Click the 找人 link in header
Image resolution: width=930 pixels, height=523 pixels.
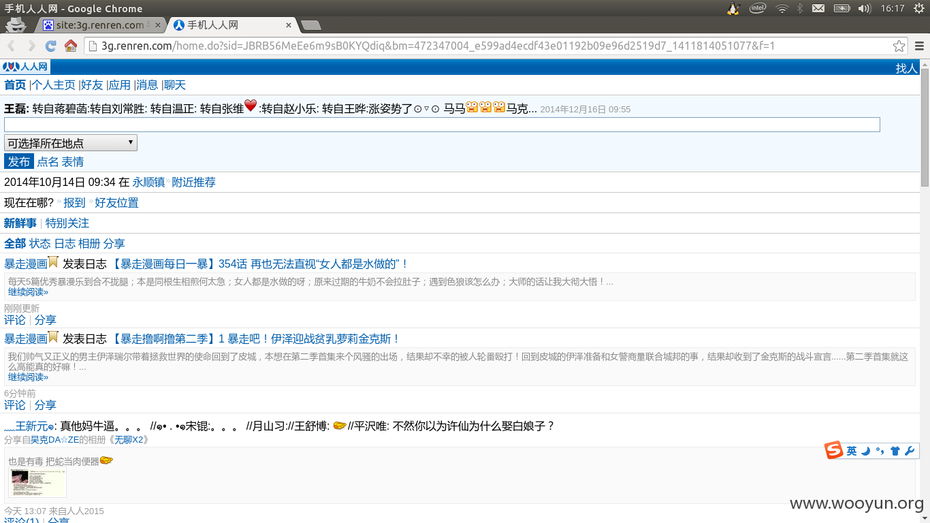(x=906, y=68)
